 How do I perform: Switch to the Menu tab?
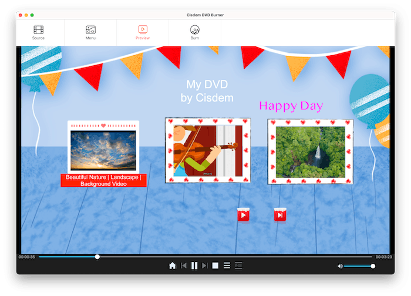(x=90, y=32)
